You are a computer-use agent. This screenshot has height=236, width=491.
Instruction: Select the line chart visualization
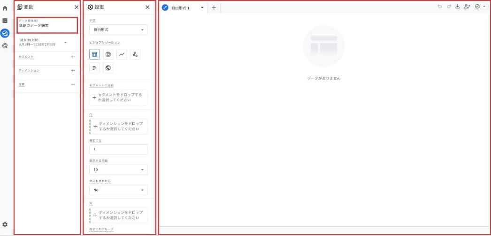click(x=122, y=54)
